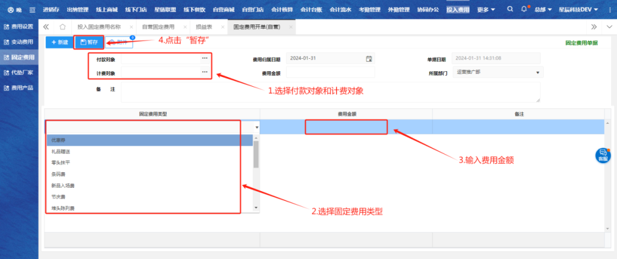The height and width of the screenshot is (259, 617).
Task: Click the 暂存 save button
Action: tap(89, 42)
